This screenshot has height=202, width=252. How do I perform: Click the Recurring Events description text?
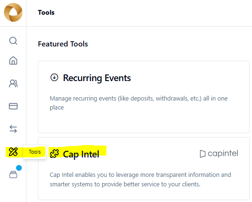tap(139, 103)
